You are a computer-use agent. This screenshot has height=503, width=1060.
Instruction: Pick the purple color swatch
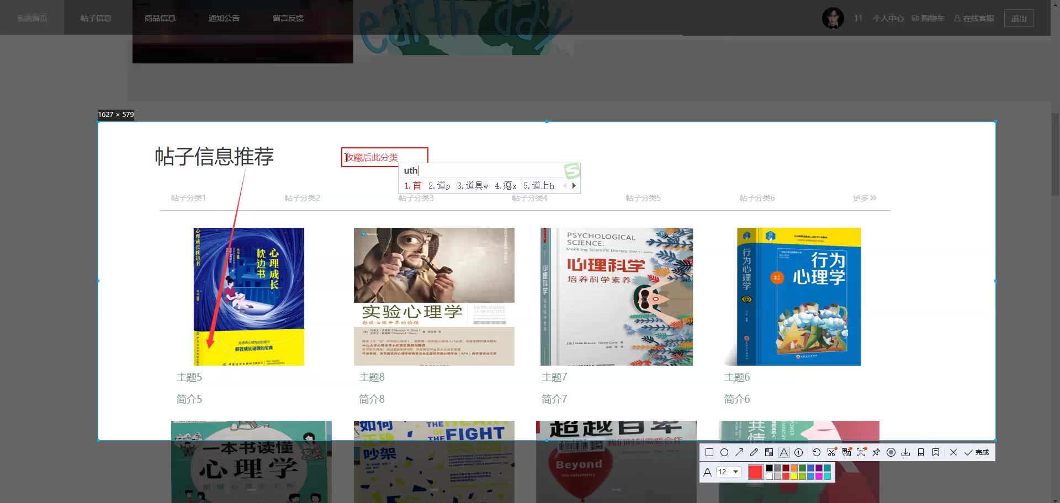[819, 468]
